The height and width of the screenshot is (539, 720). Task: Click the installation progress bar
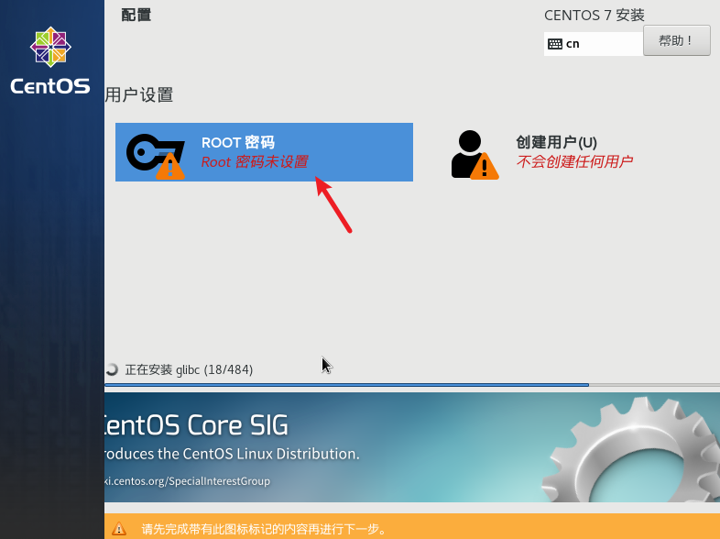click(x=412, y=385)
